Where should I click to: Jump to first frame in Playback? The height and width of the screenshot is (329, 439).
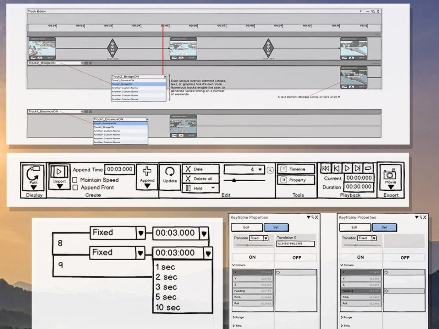pyautogui.click(x=325, y=168)
